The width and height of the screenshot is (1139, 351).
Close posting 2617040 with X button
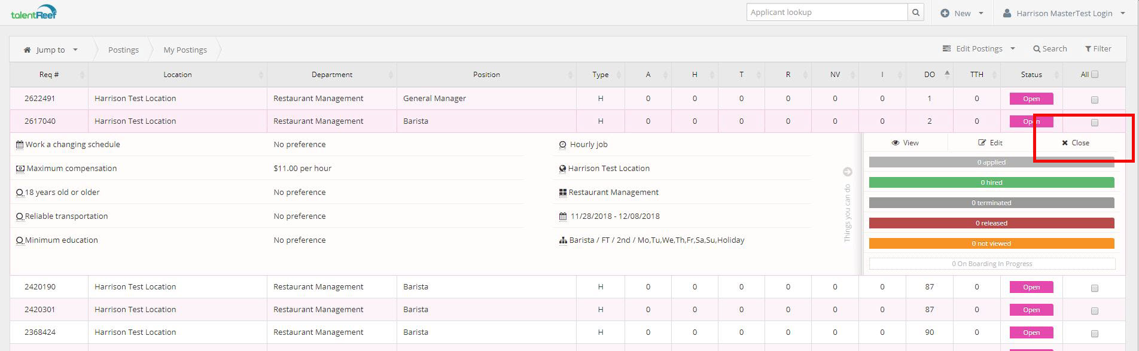(1075, 143)
